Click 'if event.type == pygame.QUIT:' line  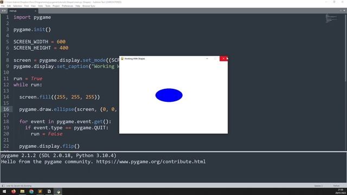(x=67, y=128)
